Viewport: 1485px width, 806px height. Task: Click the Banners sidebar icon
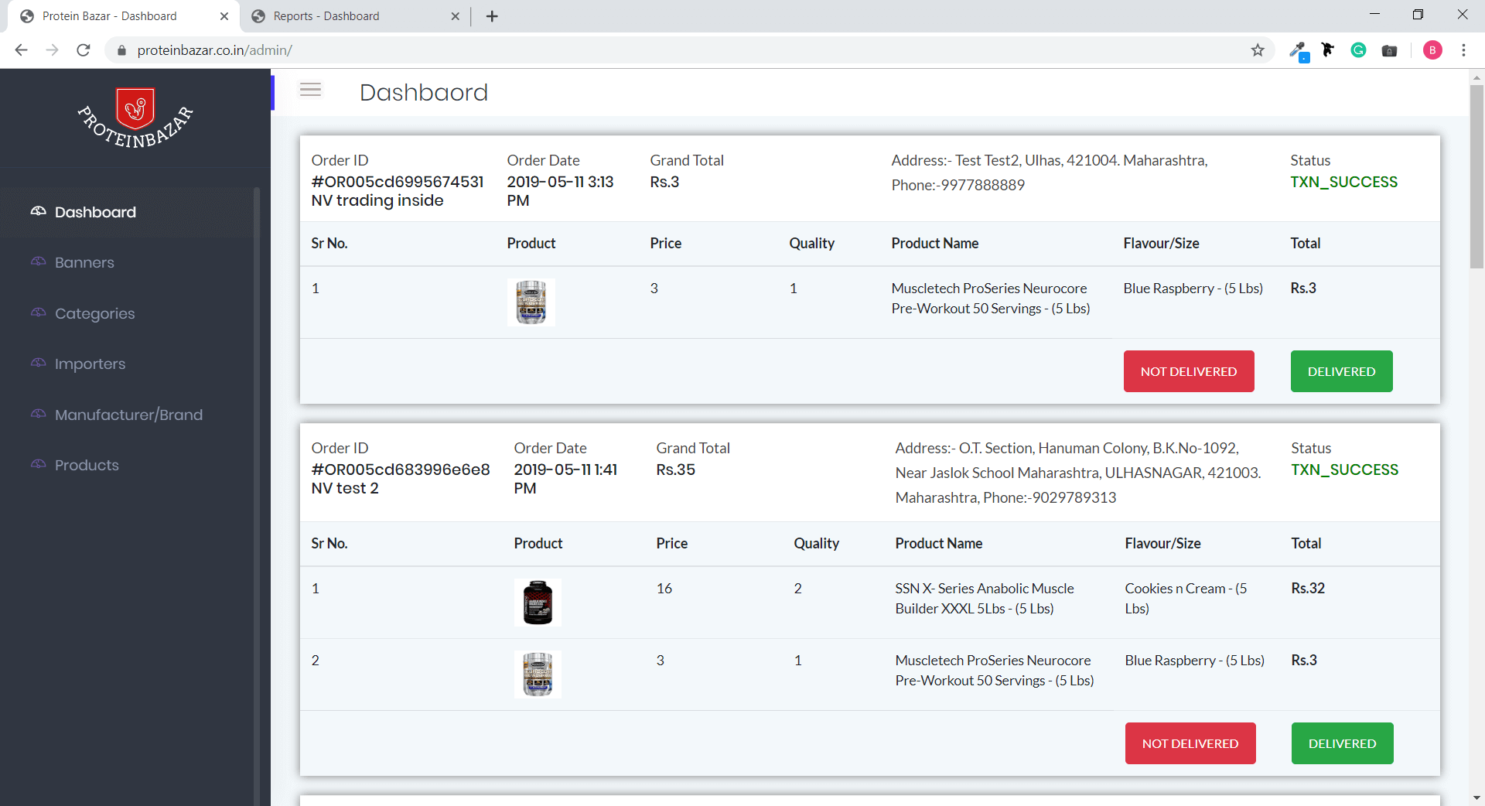(x=38, y=261)
